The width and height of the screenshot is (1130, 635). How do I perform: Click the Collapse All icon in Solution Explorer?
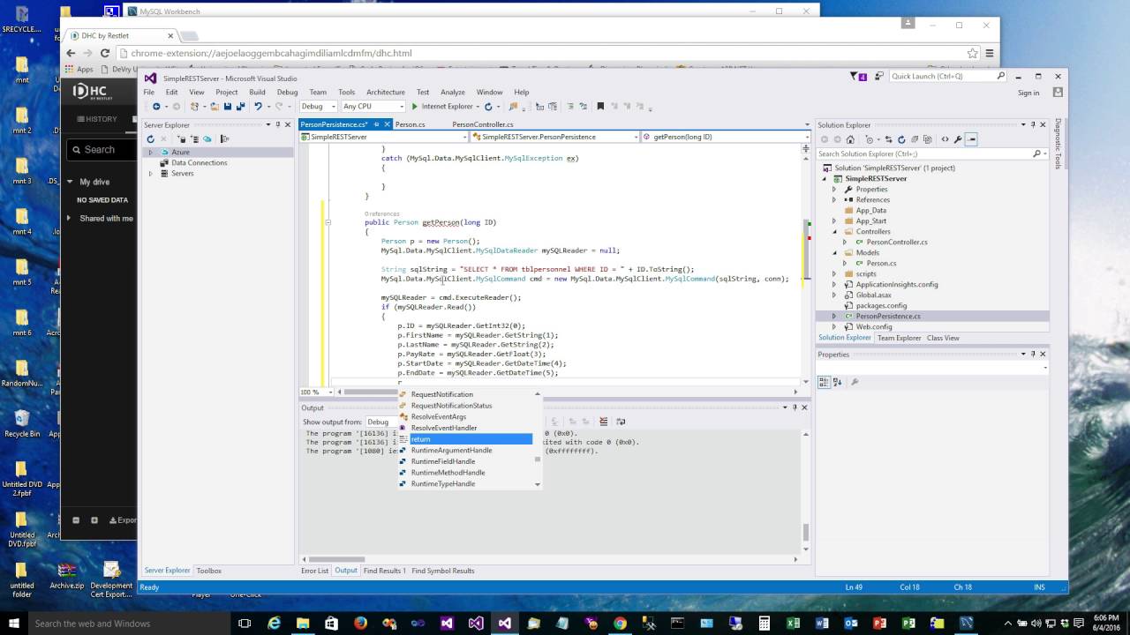915,139
